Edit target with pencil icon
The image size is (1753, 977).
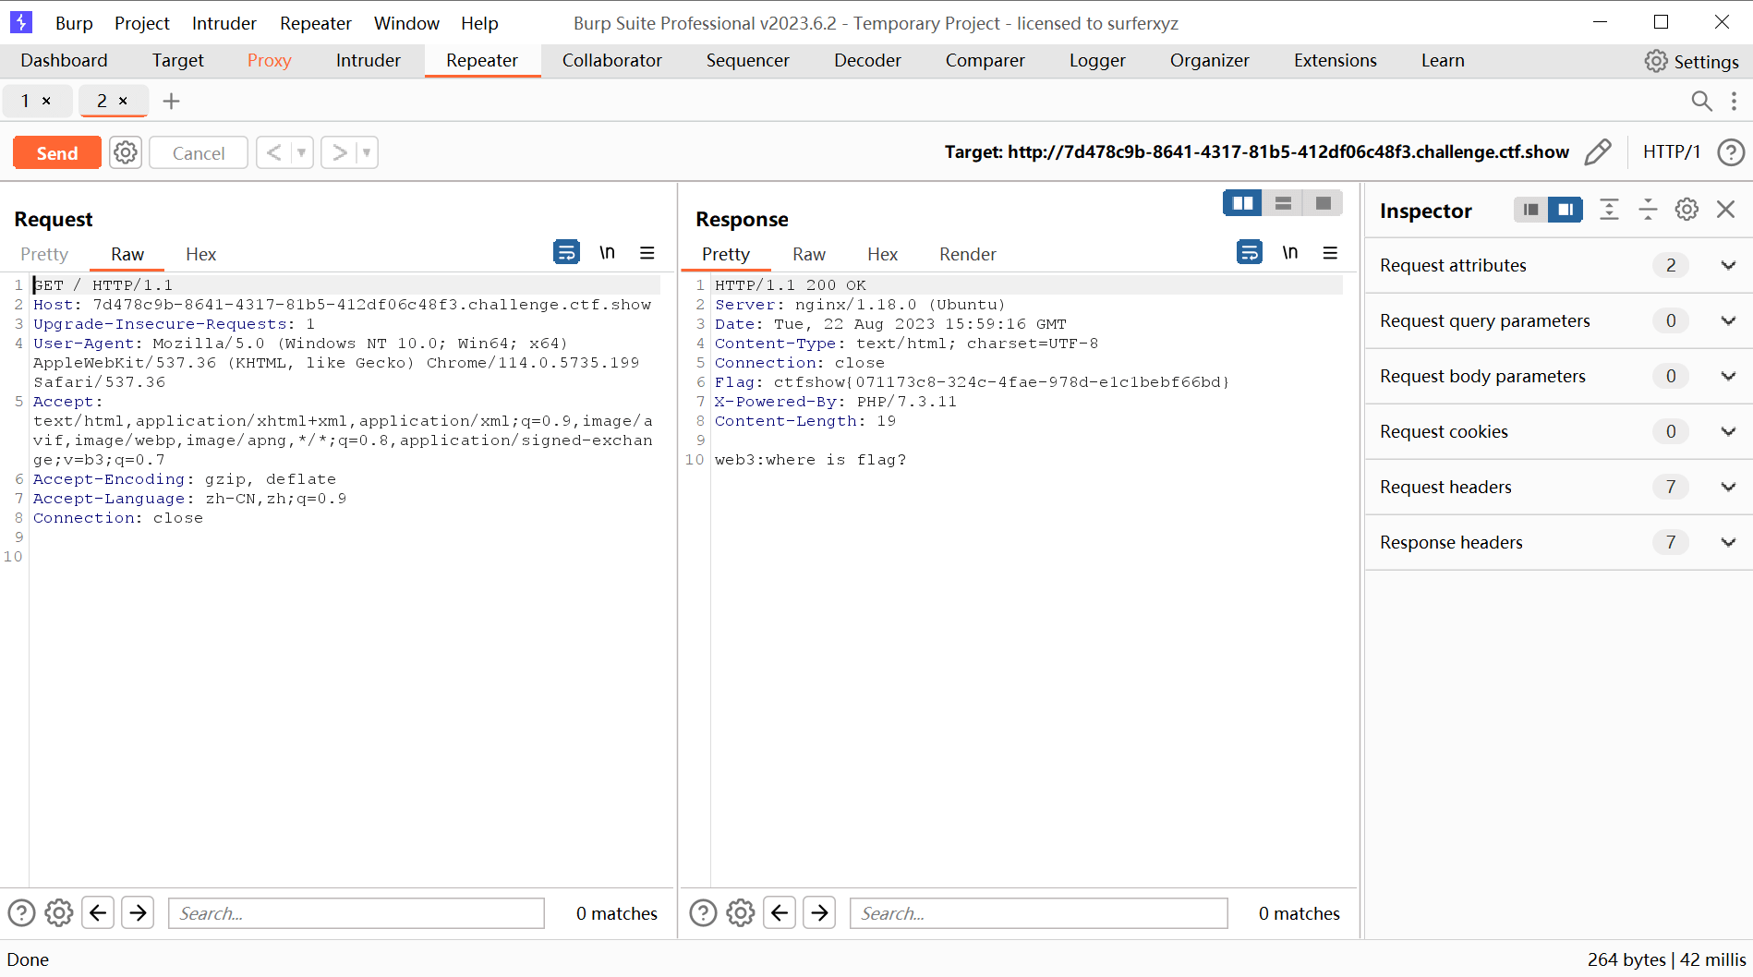1598,152
